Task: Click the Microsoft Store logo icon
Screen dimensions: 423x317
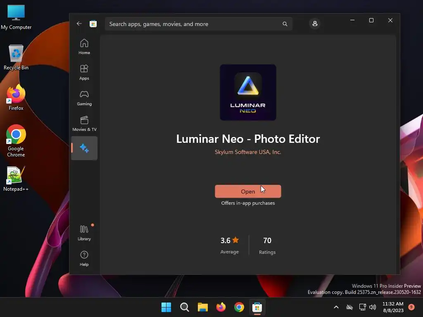Action: point(93,24)
